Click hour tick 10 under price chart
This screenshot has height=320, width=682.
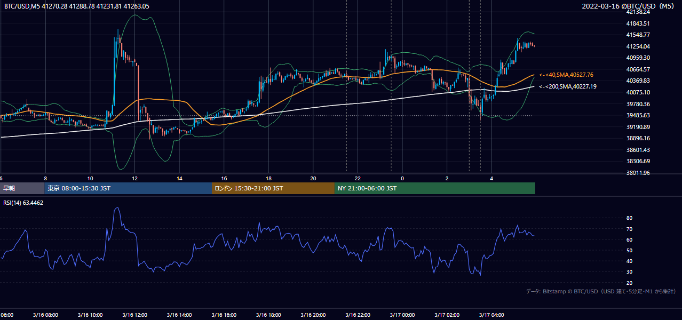click(90, 178)
